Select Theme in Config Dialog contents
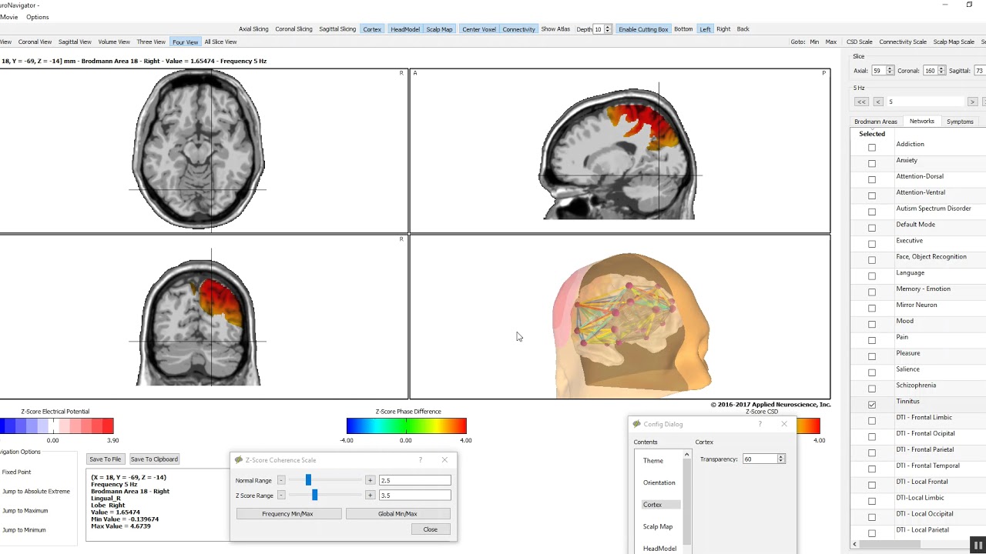This screenshot has height=554, width=986. click(x=653, y=461)
